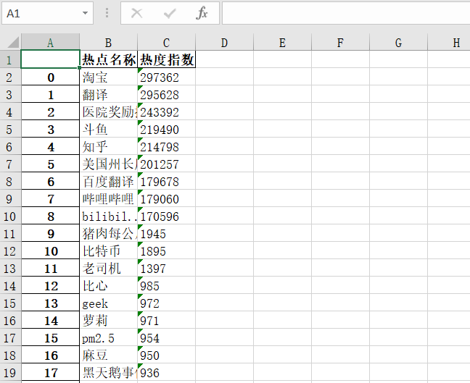
Task: Select column F header
Action: tap(340, 42)
